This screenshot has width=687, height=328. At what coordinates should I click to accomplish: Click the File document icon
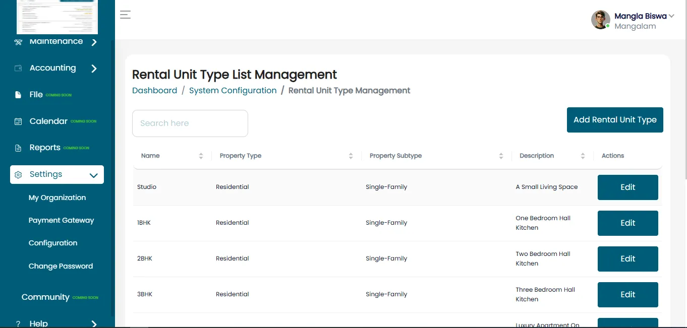coord(18,95)
